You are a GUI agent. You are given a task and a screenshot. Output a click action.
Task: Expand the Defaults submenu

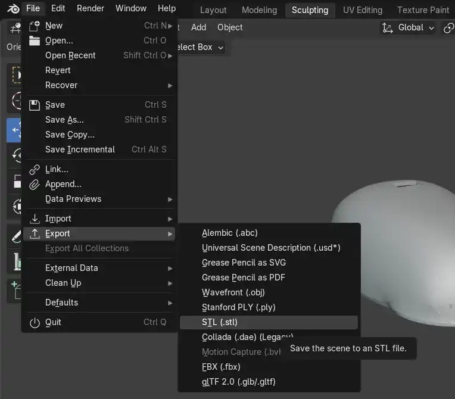coord(99,303)
